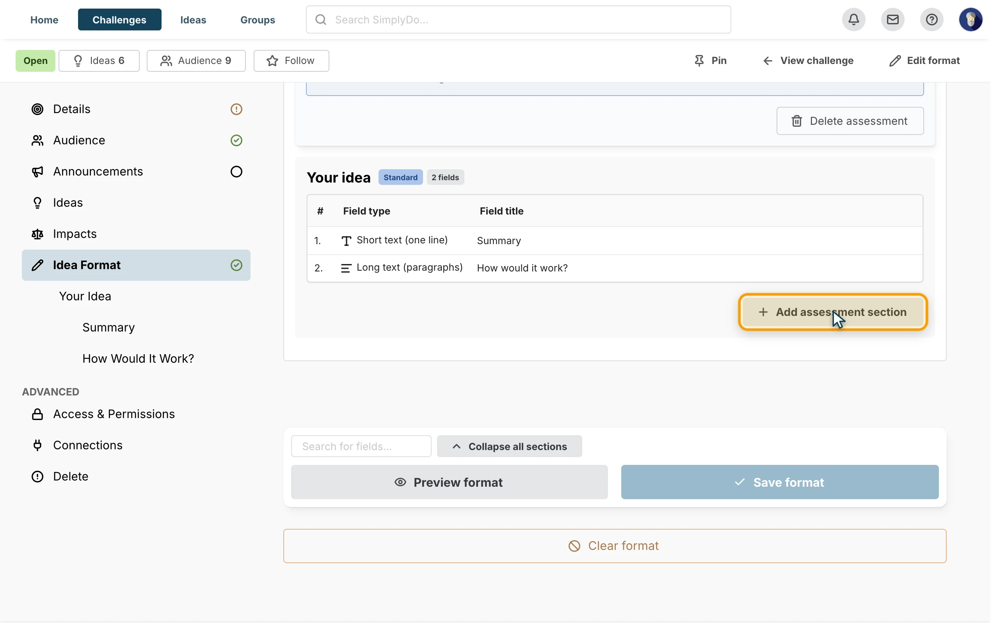Screen dimensions: 999x624
Task: Open the user profile avatar
Action: click(970, 19)
